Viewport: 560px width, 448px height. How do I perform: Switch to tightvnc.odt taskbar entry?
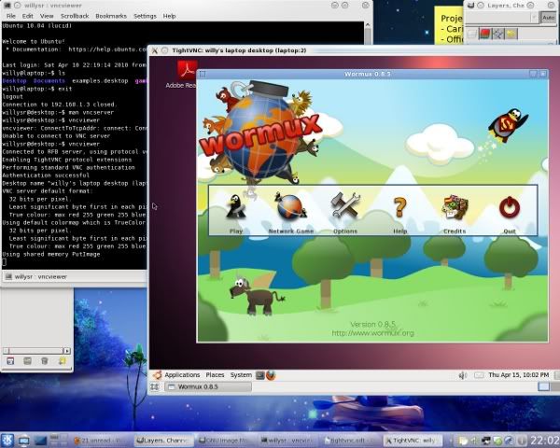click(350, 441)
